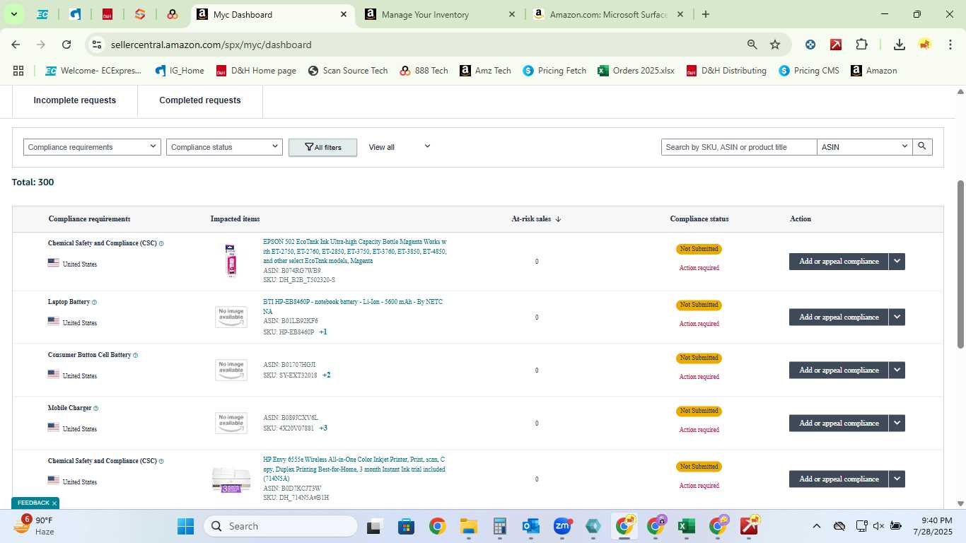Open the ASIN search type dropdown
Image resolution: width=966 pixels, height=543 pixels.
[x=864, y=147]
